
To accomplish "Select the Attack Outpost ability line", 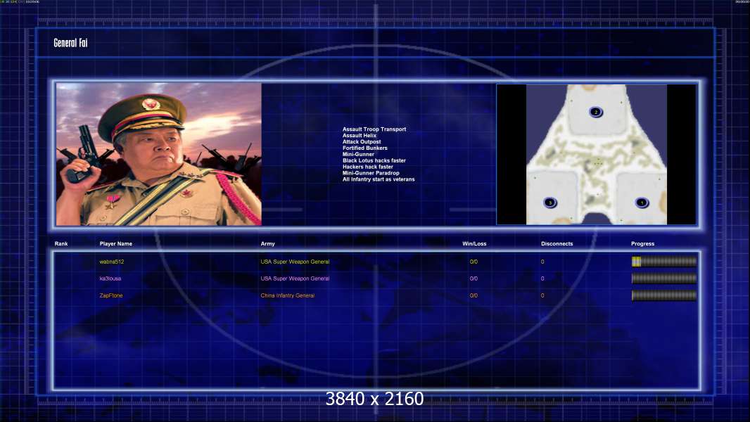I will pos(362,141).
